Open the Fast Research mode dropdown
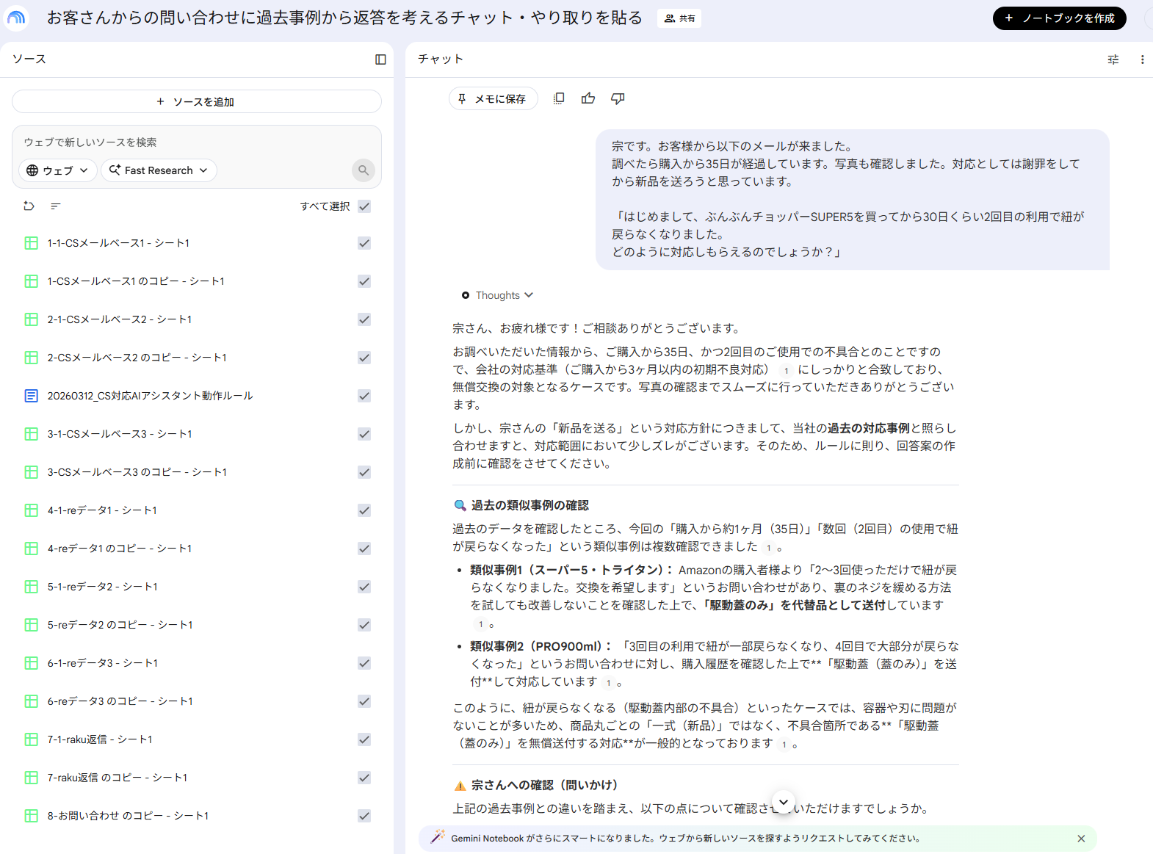Image resolution: width=1153 pixels, height=854 pixels. point(159,170)
